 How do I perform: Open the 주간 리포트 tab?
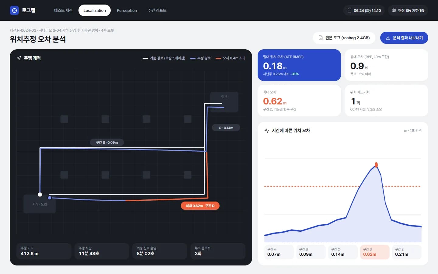click(x=157, y=10)
